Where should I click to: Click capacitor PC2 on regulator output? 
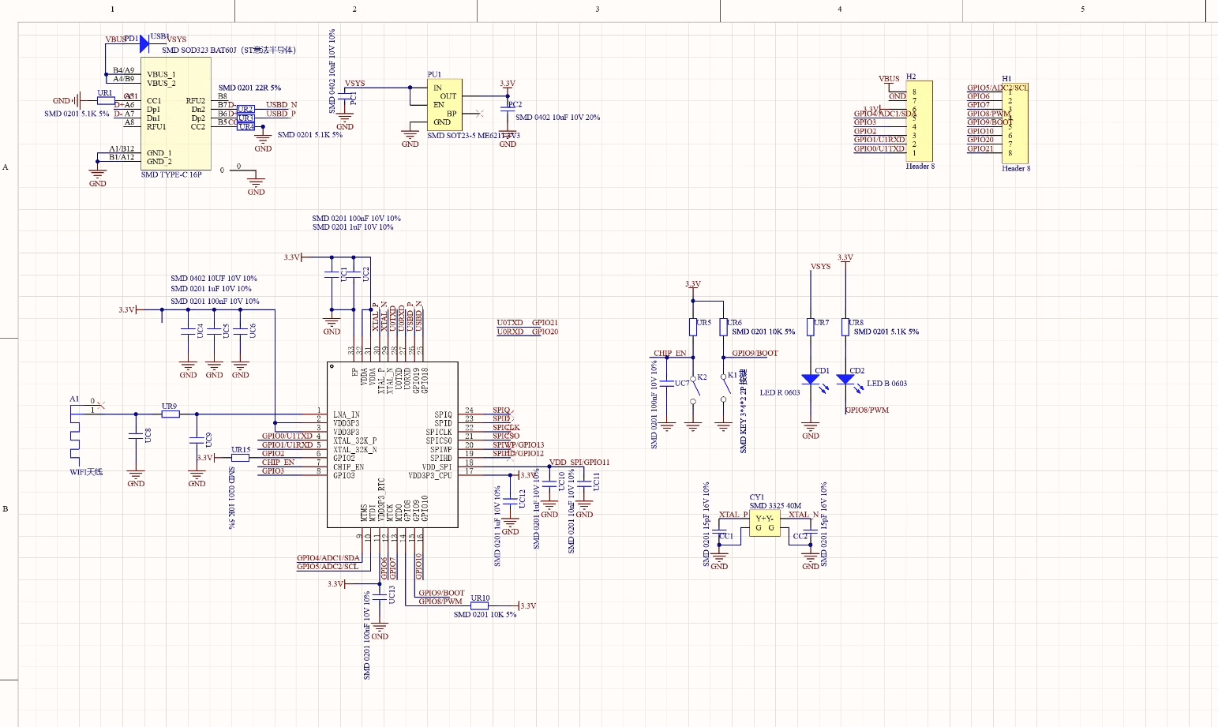pos(508,109)
